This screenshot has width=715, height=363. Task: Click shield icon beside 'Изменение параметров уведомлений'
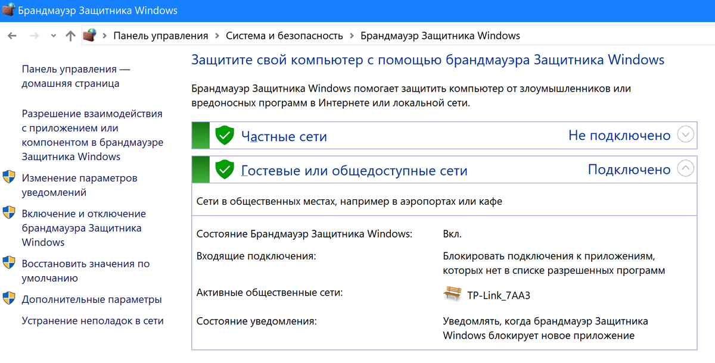tap(9, 177)
